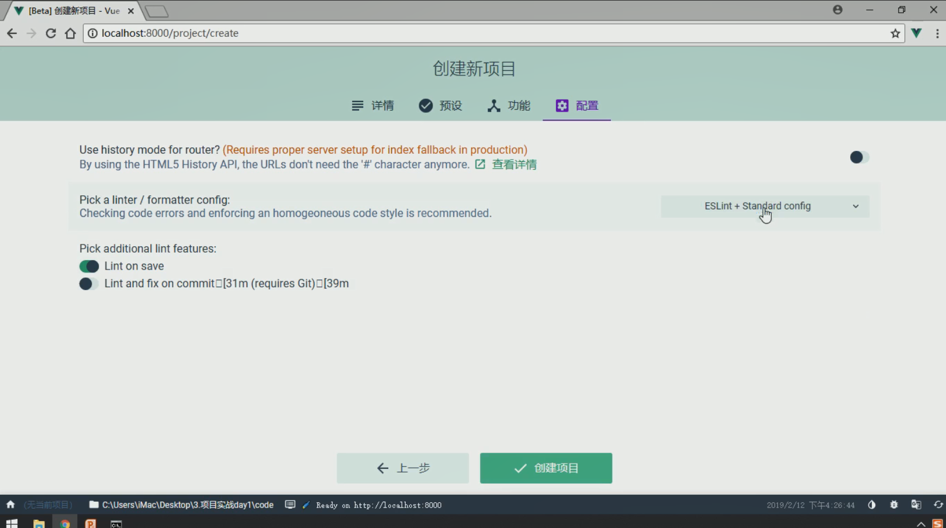Click the Pick a linter / formatter config text
The image size is (946, 528).
(154, 200)
